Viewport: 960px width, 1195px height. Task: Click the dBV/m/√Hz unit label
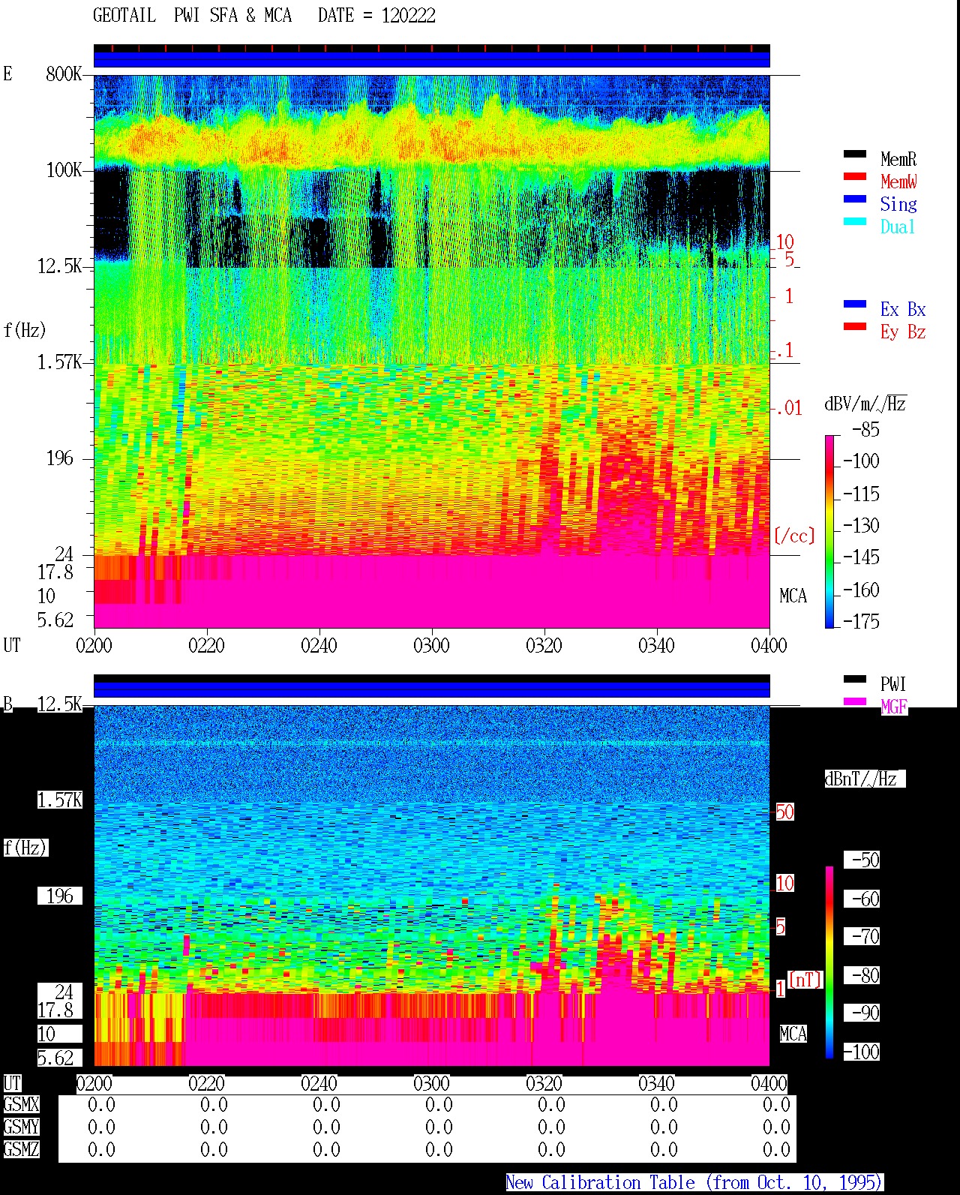pyautogui.click(x=865, y=404)
